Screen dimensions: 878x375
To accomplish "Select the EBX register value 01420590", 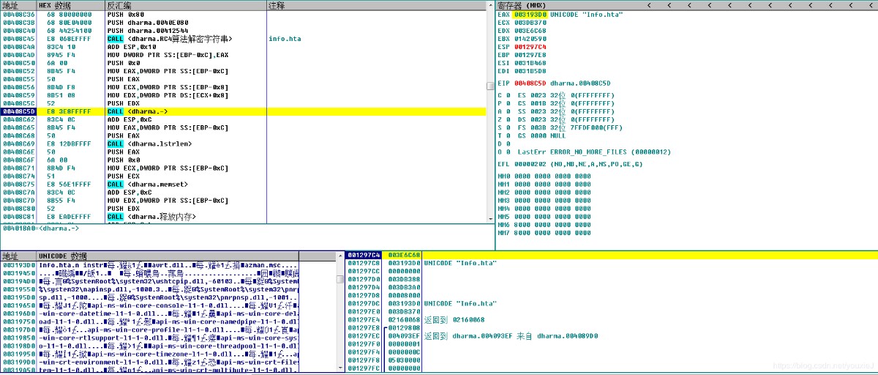I will pyautogui.click(x=530, y=39).
